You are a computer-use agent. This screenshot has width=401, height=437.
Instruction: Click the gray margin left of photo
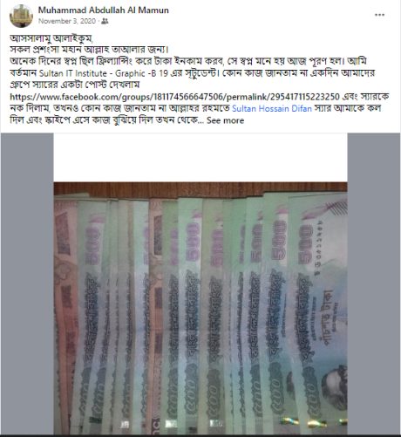(27, 283)
